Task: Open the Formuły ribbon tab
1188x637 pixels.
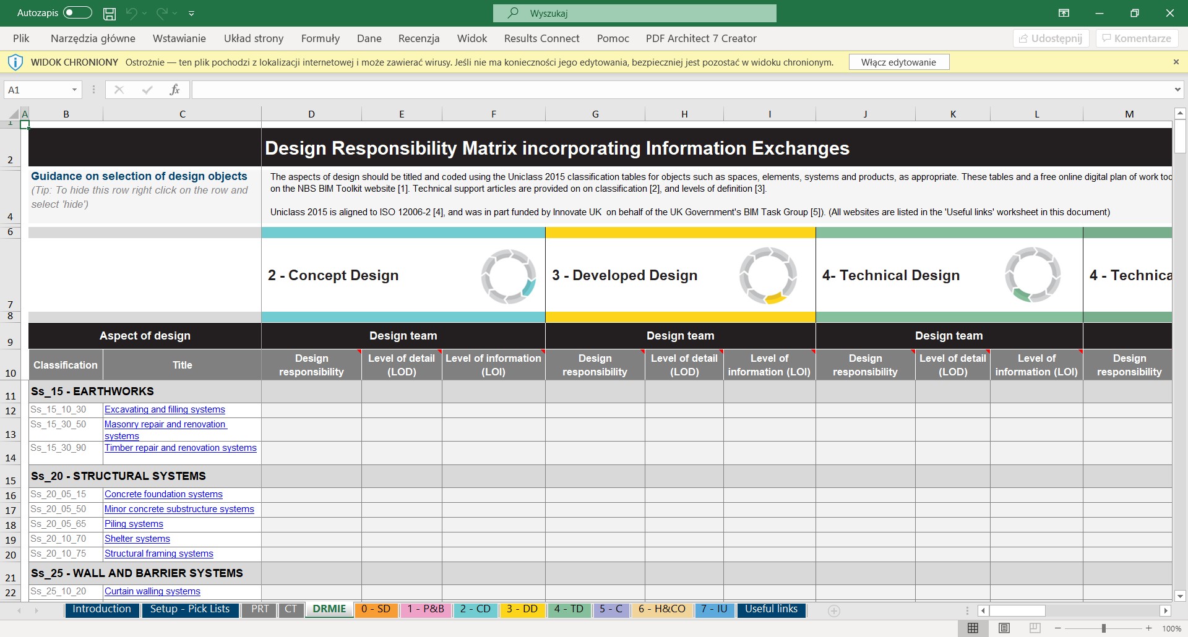Action: [x=320, y=38]
